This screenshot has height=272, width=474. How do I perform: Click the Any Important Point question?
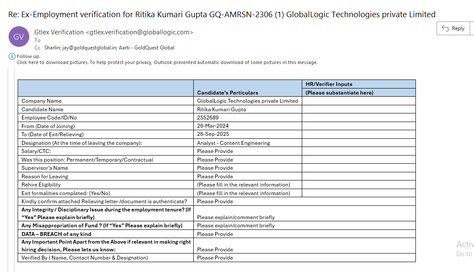click(x=106, y=246)
